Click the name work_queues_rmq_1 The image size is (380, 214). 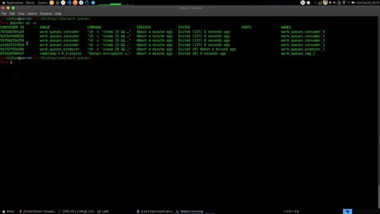(298, 53)
